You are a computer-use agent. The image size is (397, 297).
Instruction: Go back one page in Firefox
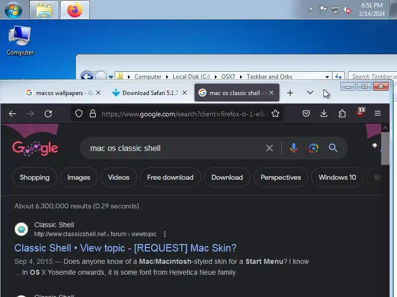[x=12, y=114]
